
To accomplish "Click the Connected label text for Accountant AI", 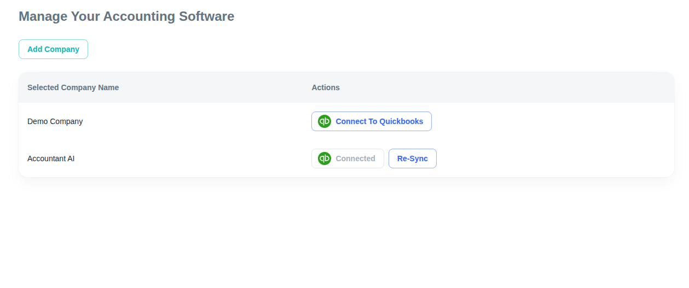I will point(356,158).
